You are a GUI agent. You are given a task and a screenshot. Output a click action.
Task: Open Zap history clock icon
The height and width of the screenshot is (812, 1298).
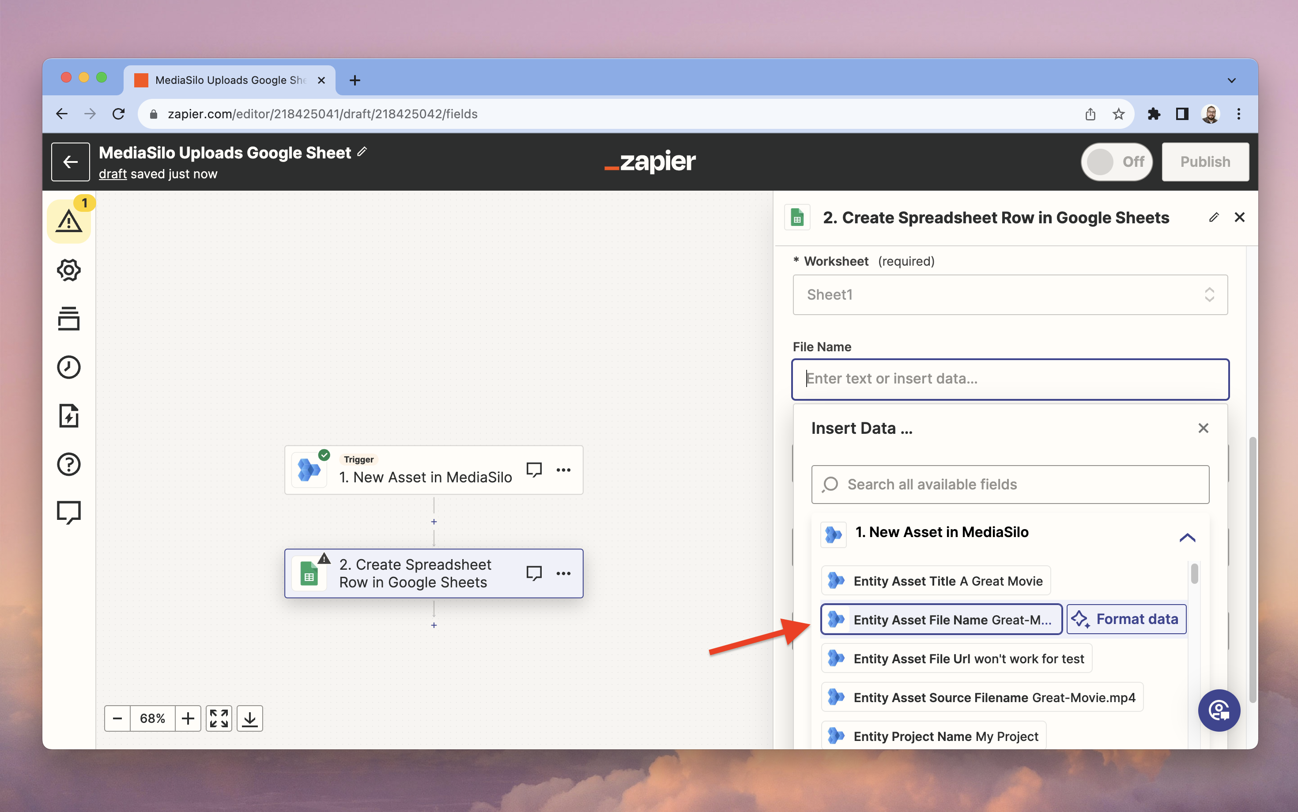click(69, 367)
